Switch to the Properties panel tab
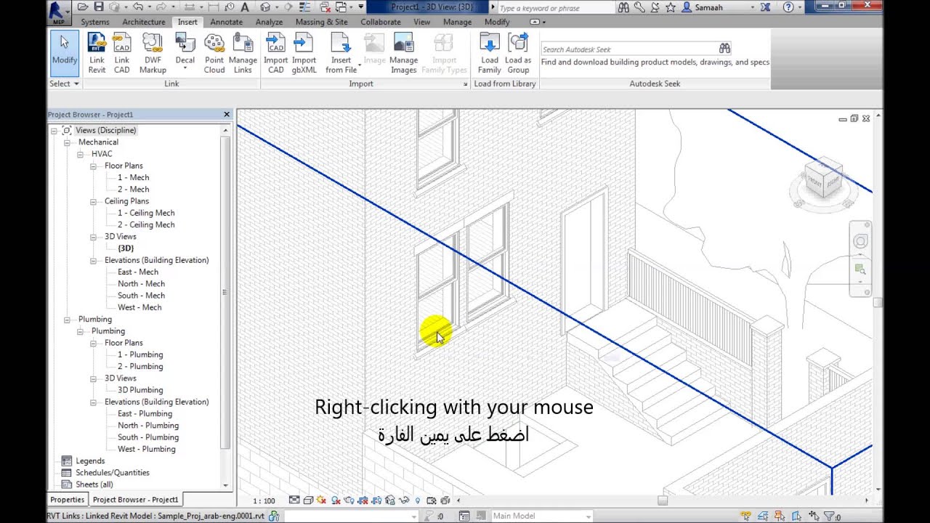This screenshot has height=523, width=930. point(68,500)
